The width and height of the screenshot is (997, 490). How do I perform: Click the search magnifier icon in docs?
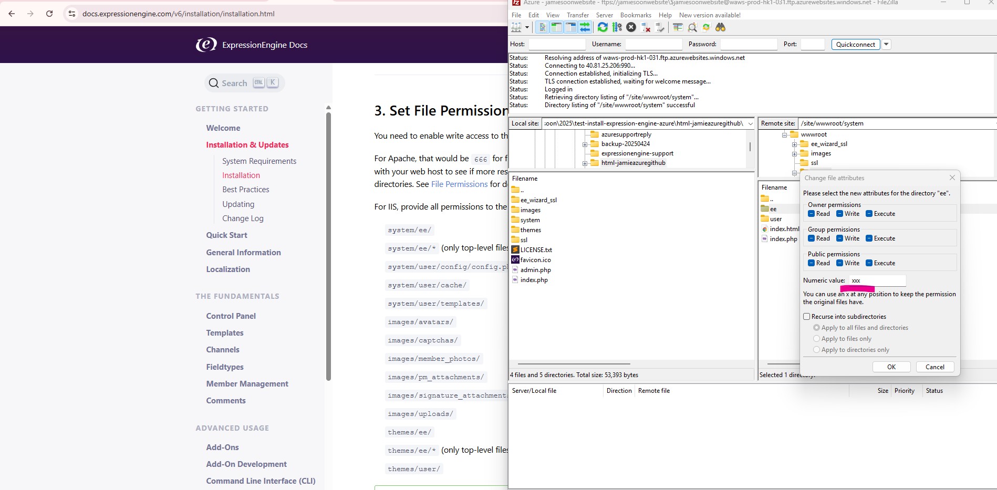point(213,83)
